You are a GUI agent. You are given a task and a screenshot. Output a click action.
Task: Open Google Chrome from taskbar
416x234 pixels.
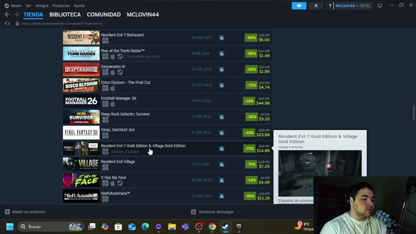coord(212,227)
